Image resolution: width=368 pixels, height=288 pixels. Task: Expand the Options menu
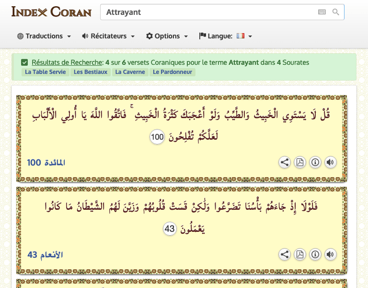click(x=167, y=36)
